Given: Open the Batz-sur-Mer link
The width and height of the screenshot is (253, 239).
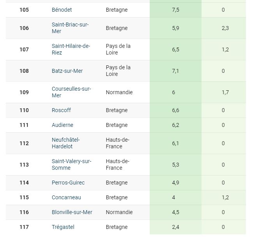Looking at the screenshot, I should click(x=67, y=71).
